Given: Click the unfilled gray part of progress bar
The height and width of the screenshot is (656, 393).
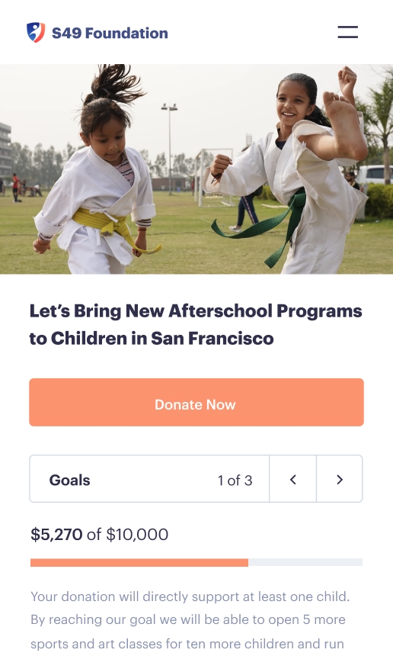Looking at the screenshot, I should click(x=305, y=562).
